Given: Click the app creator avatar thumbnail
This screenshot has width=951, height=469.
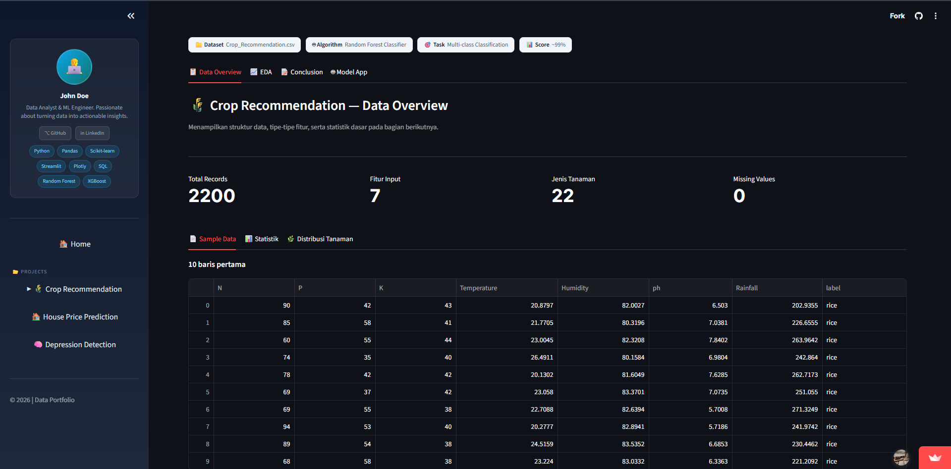Looking at the screenshot, I should [x=901, y=457].
